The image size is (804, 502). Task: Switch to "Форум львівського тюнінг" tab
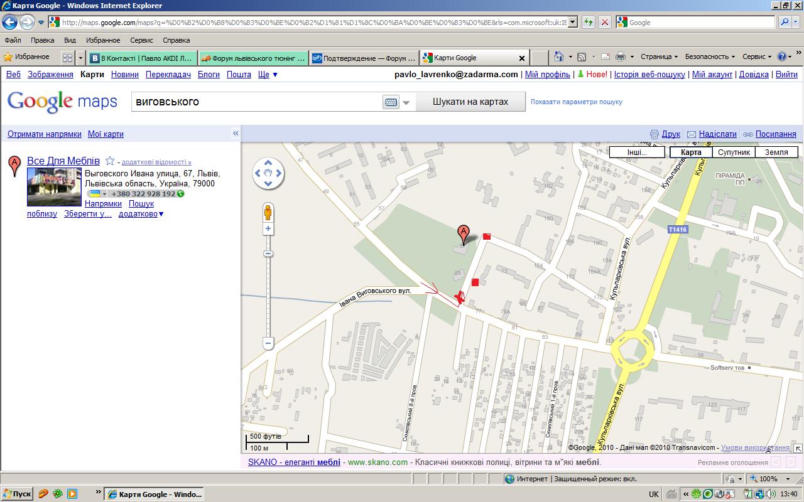tap(254, 58)
